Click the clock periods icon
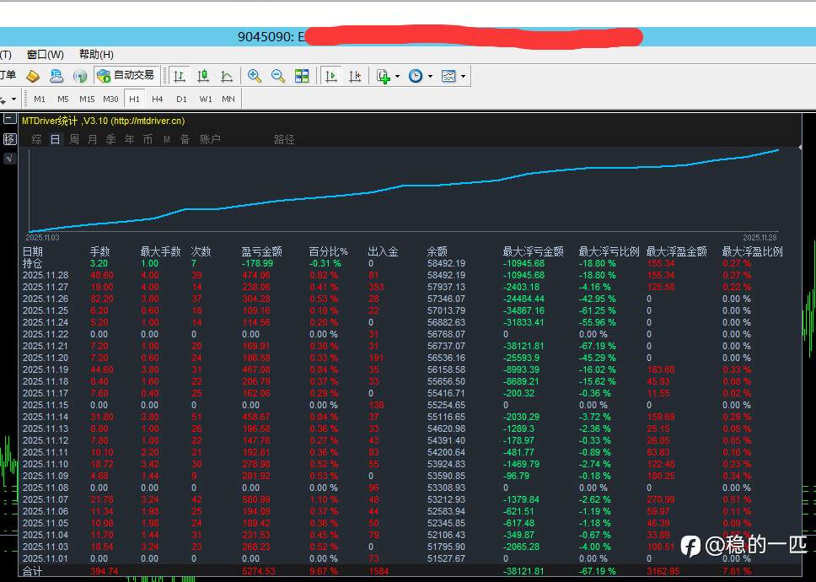Screen dimensions: 816x582 pyautogui.click(x=416, y=76)
